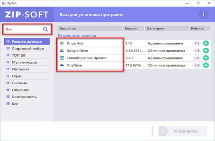Click the Carambis Driver Updater icon

[x=62, y=58]
